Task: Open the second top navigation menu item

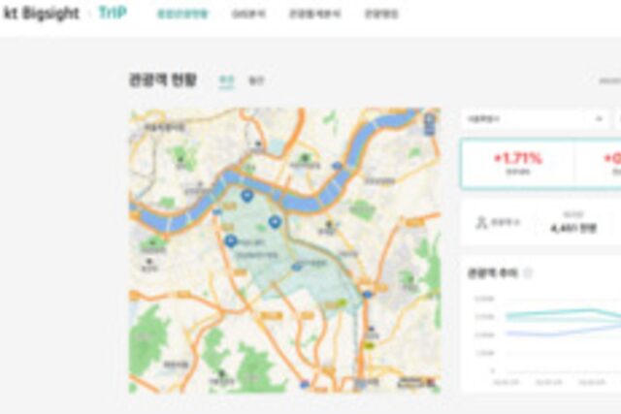Action: pos(247,15)
